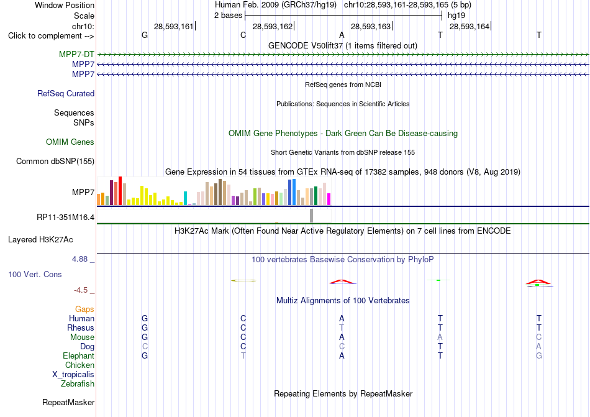Select the -4.5 PhyloP lower limit
590x417 pixels.
[x=81, y=290]
